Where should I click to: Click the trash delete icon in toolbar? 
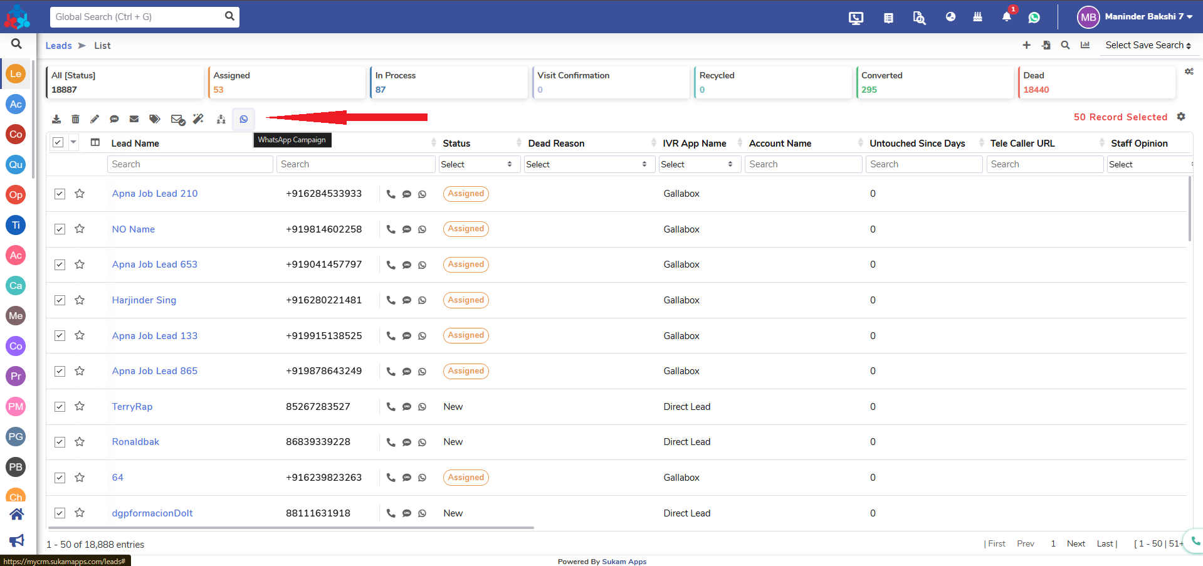point(75,119)
